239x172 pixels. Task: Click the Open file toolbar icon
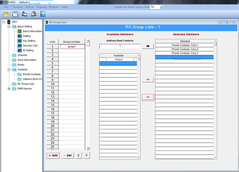[6, 14]
